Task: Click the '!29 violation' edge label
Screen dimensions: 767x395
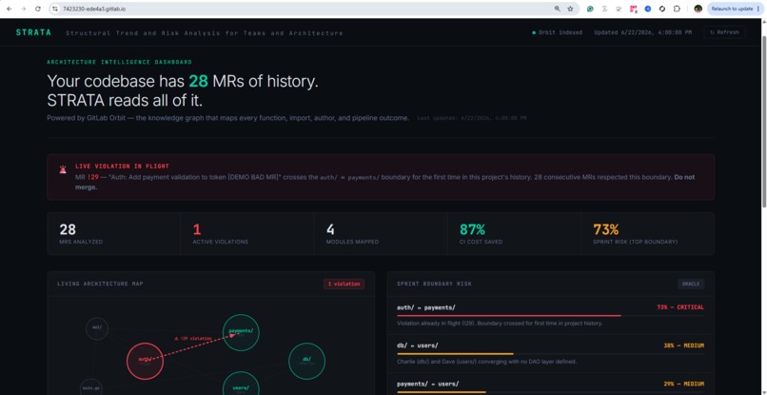Action: coord(193,338)
